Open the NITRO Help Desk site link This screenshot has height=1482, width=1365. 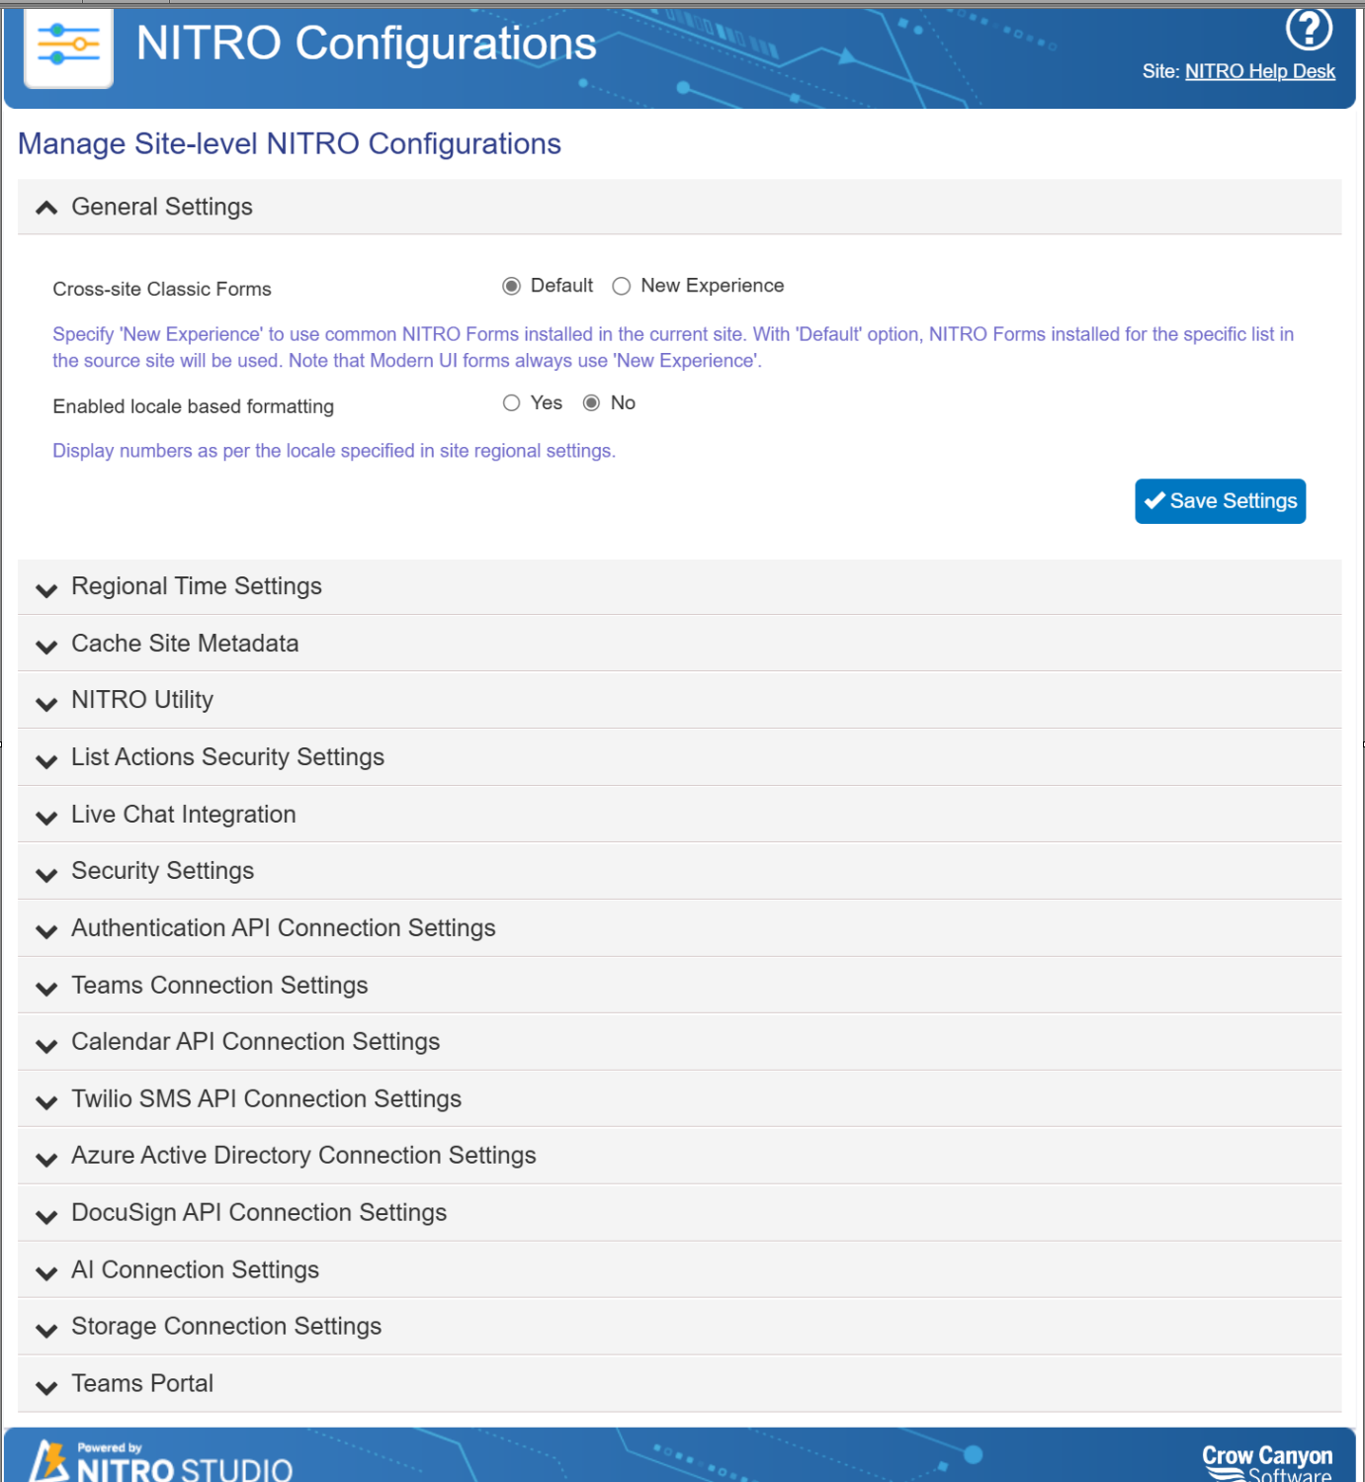(1259, 71)
